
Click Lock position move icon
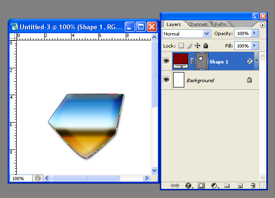(197, 46)
